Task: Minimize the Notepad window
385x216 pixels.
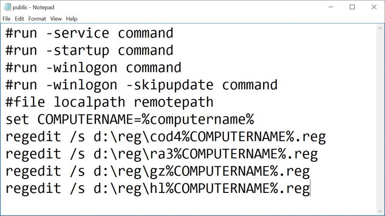Action: (330, 7)
